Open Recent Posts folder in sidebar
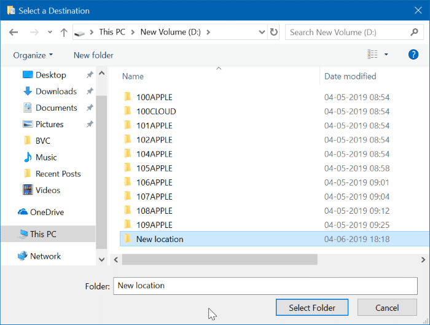 click(x=58, y=174)
